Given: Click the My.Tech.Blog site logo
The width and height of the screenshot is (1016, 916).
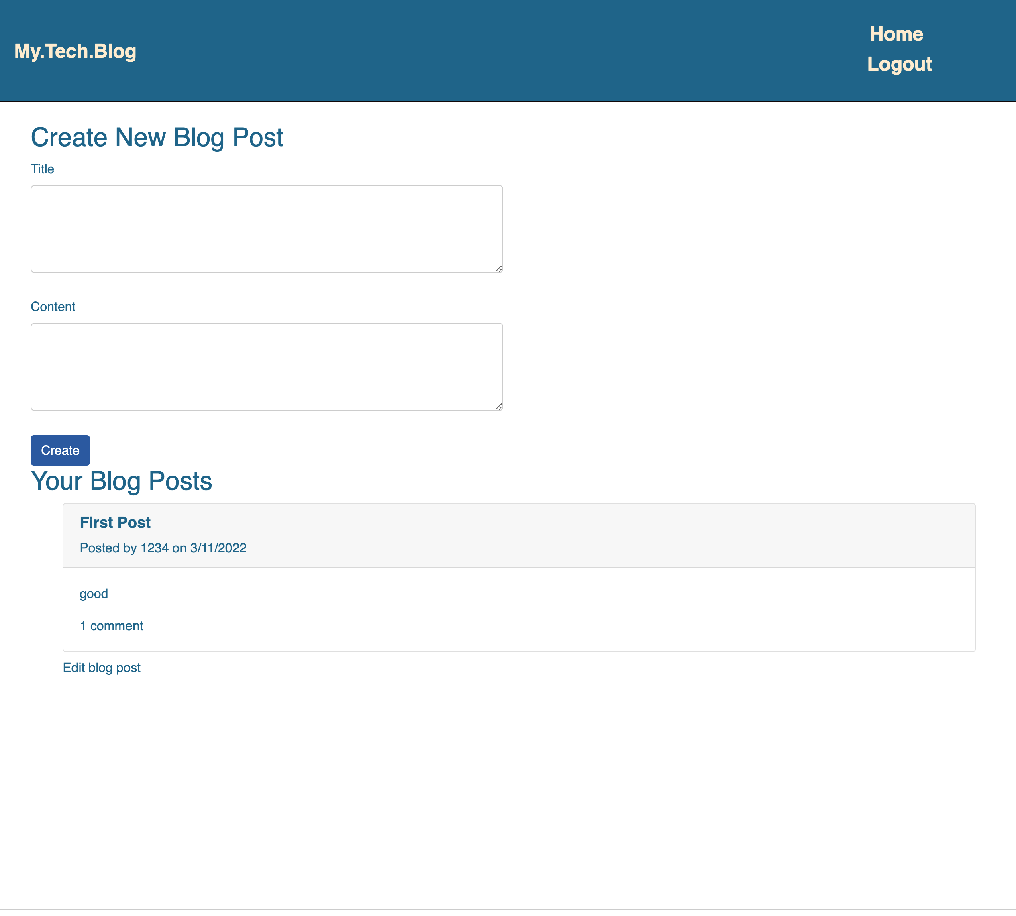Looking at the screenshot, I should pyautogui.click(x=75, y=51).
